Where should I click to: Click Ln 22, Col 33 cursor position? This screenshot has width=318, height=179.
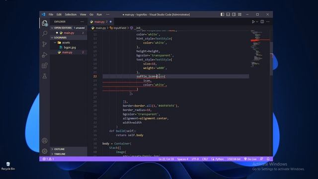pos(166,159)
